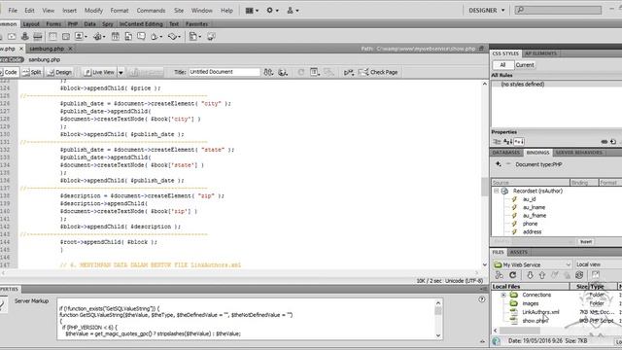Screen dimensions: 622x350
Task: Click Files panel horizontal scrollbar thumb
Action: pos(519,331)
